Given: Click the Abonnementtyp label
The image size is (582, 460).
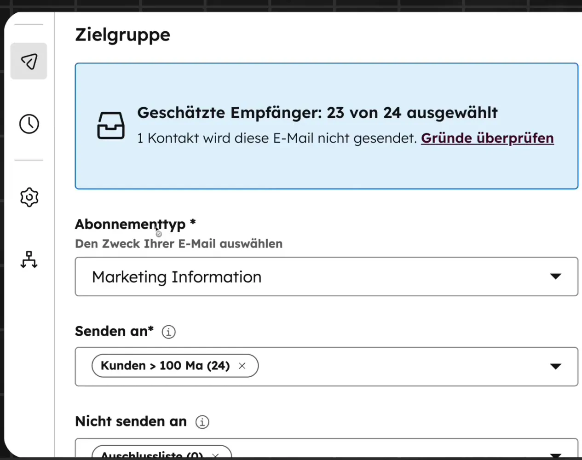Looking at the screenshot, I should point(135,224).
